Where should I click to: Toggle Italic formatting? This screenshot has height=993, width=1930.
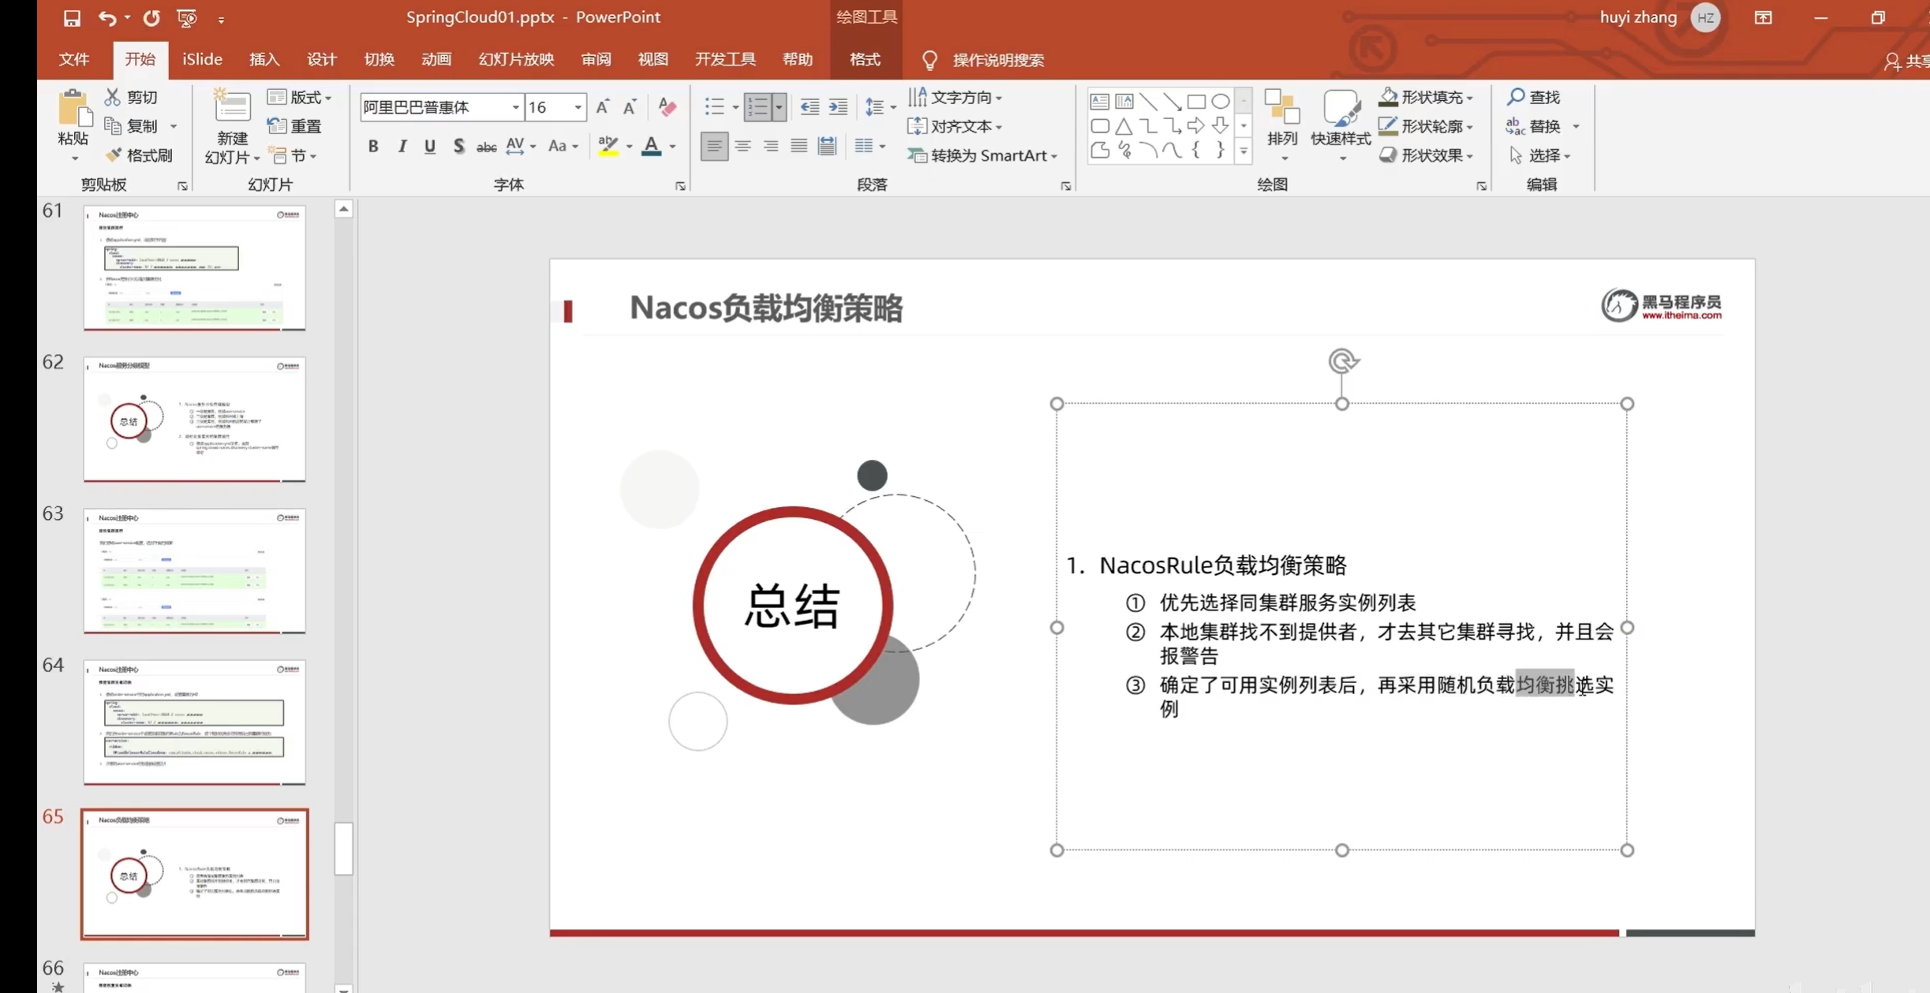pyautogui.click(x=402, y=146)
